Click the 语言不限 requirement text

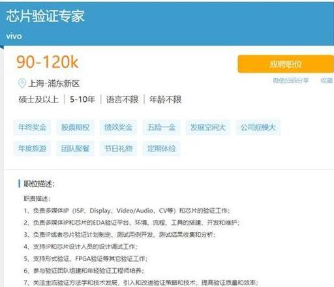[122, 100]
